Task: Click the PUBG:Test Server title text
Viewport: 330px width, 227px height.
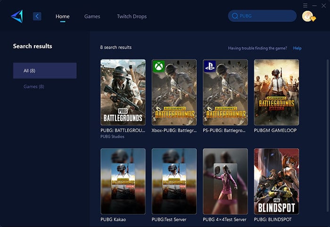Action: pyautogui.click(x=169, y=219)
